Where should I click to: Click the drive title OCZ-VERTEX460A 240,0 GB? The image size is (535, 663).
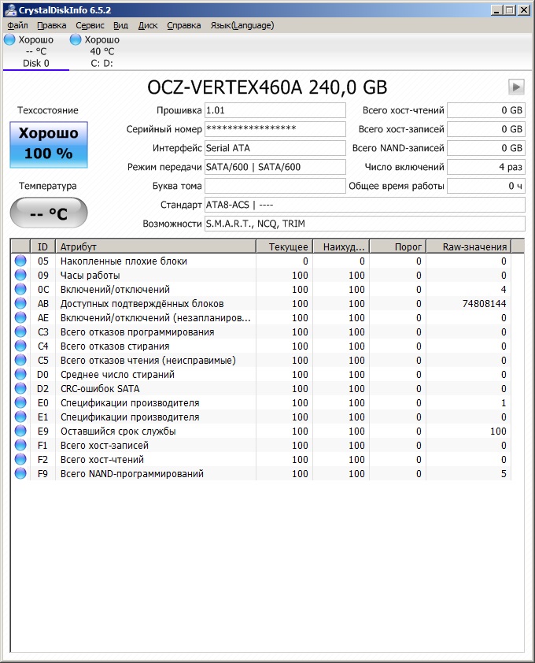pyautogui.click(x=267, y=87)
